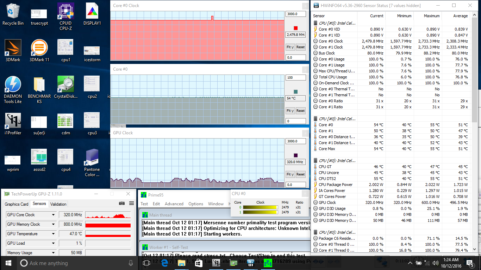This screenshot has height=270, width=481.
Task: Launch the CPUID CPU-Z desktop shortcut
Action: click(x=65, y=16)
